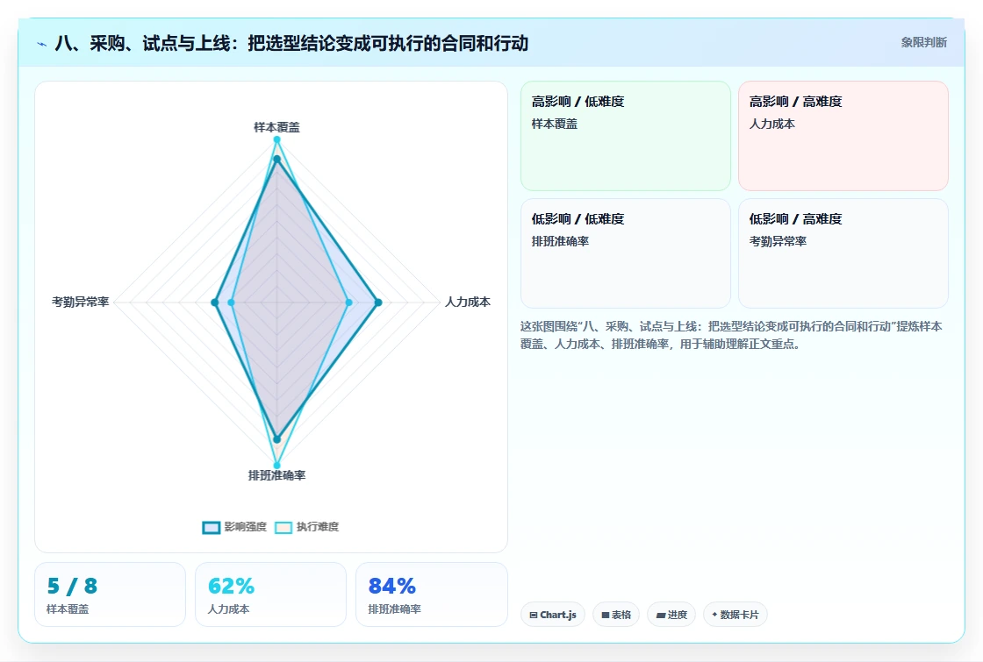The height and width of the screenshot is (662, 983).
Task: Open the 高影响 / 高难度 quadrant card
Action: [843, 136]
